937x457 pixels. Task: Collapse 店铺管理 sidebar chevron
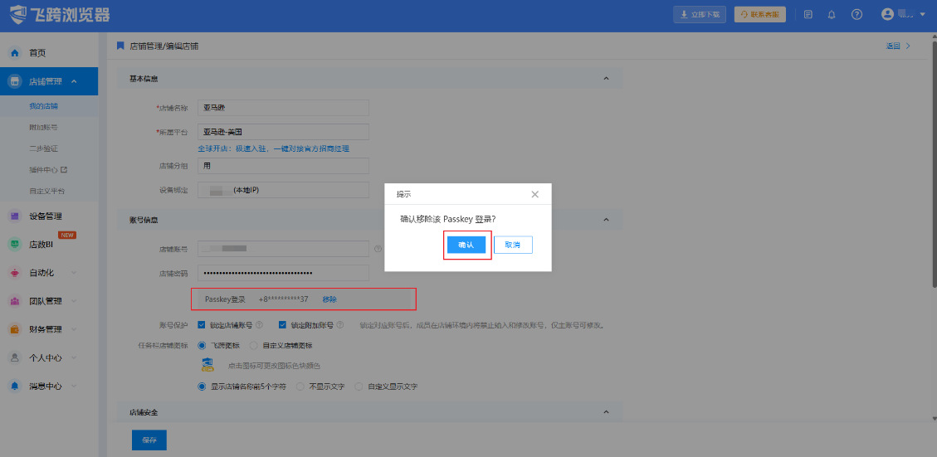coord(74,81)
